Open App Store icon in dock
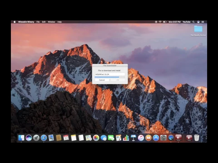 point(156,138)
